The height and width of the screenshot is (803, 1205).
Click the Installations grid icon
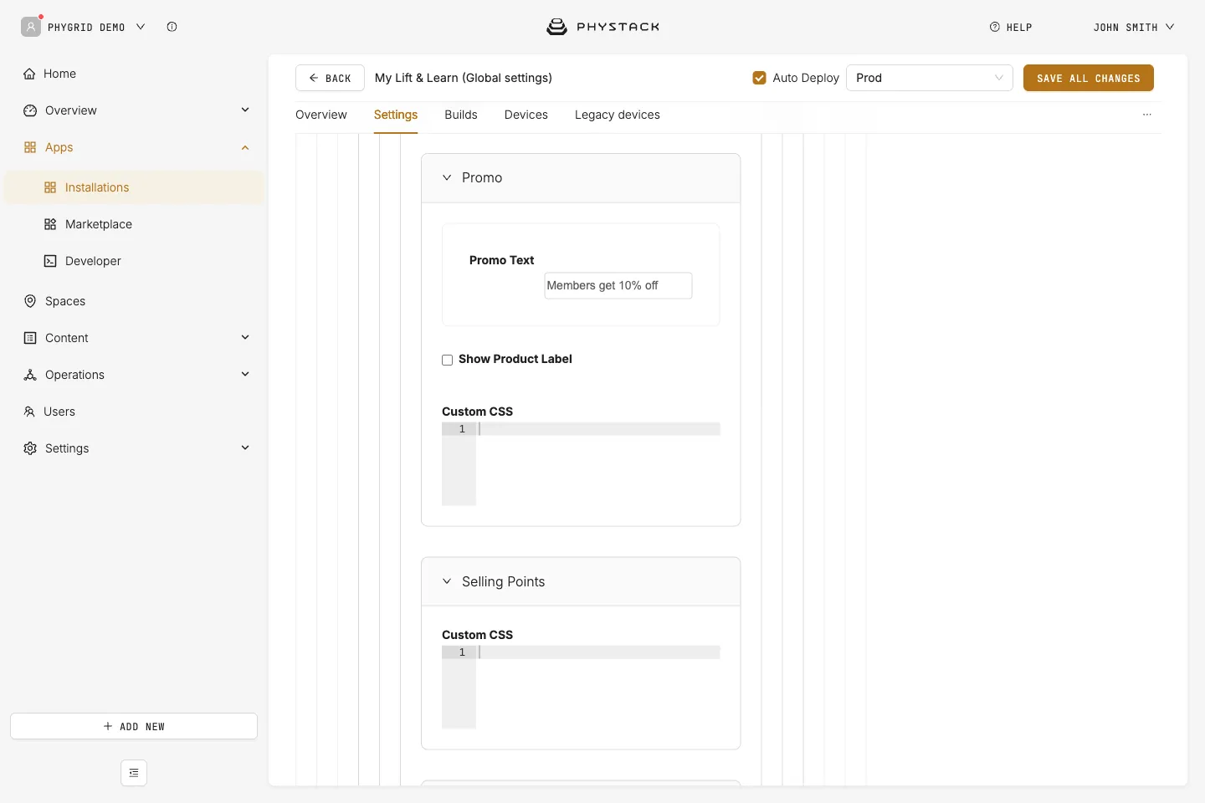coord(50,187)
